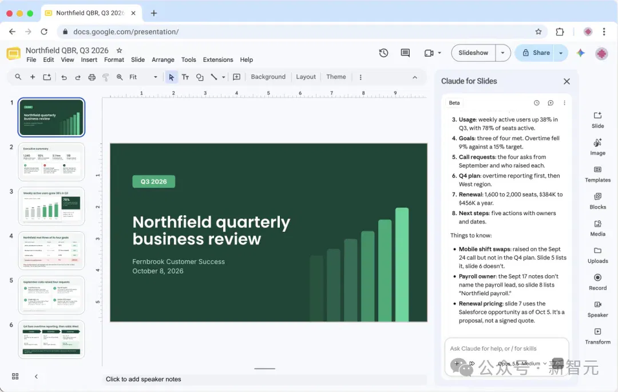Open the Record sidebar tool
Viewport: 618px width, 392px height.
coord(597,282)
